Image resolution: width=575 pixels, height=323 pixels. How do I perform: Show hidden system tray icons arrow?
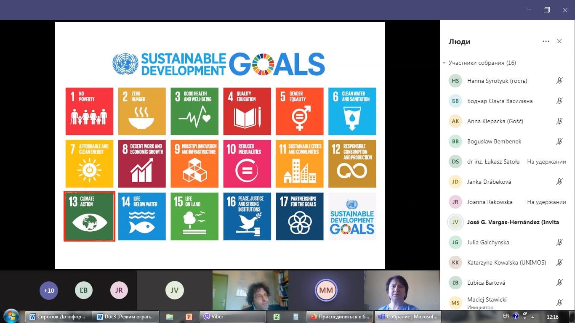(x=532, y=317)
